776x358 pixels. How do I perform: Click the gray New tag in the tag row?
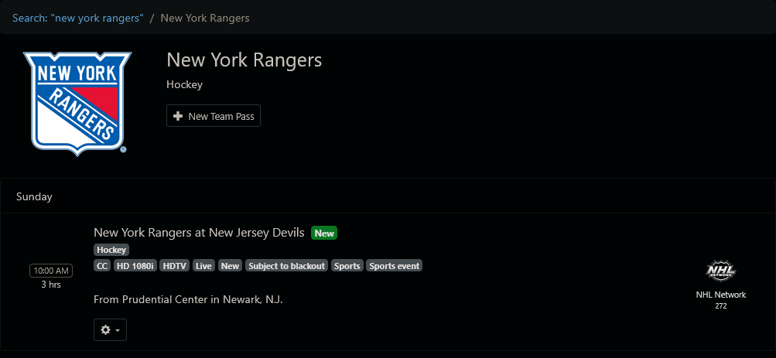pyautogui.click(x=230, y=266)
